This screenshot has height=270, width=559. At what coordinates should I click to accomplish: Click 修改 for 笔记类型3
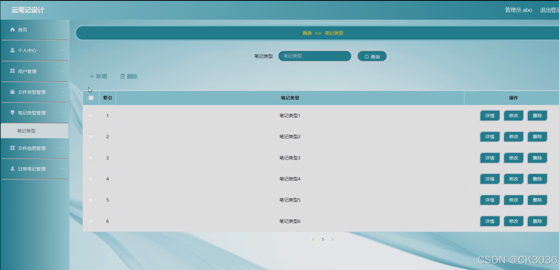click(x=514, y=158)
